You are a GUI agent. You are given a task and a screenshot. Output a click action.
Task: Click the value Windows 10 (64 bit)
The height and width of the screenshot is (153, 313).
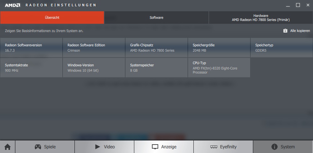[83, 70]
